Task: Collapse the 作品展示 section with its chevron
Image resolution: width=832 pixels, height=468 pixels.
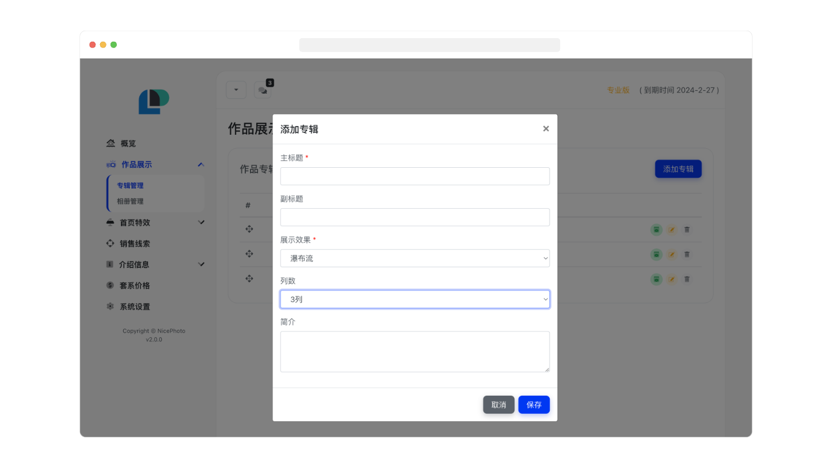Action: pyautogui.click(x=201, y=165)
